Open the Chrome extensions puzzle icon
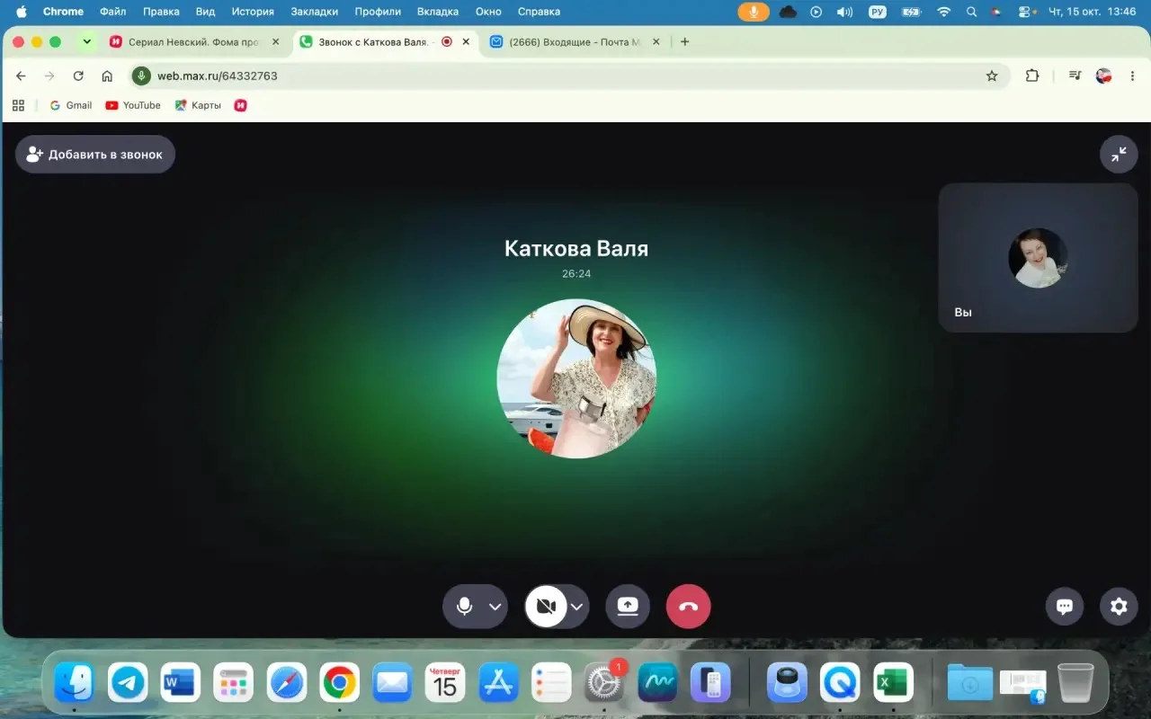This screenshot has width=1151, height=719. coord(1032,76)
